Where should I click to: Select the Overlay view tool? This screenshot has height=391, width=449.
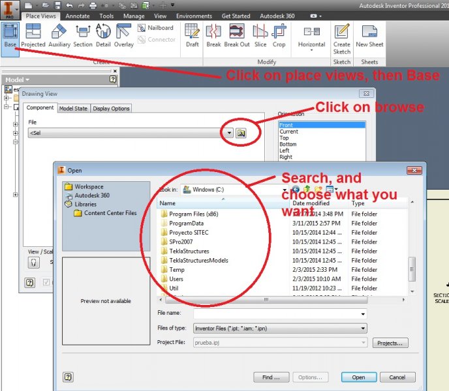pos(124,36)
